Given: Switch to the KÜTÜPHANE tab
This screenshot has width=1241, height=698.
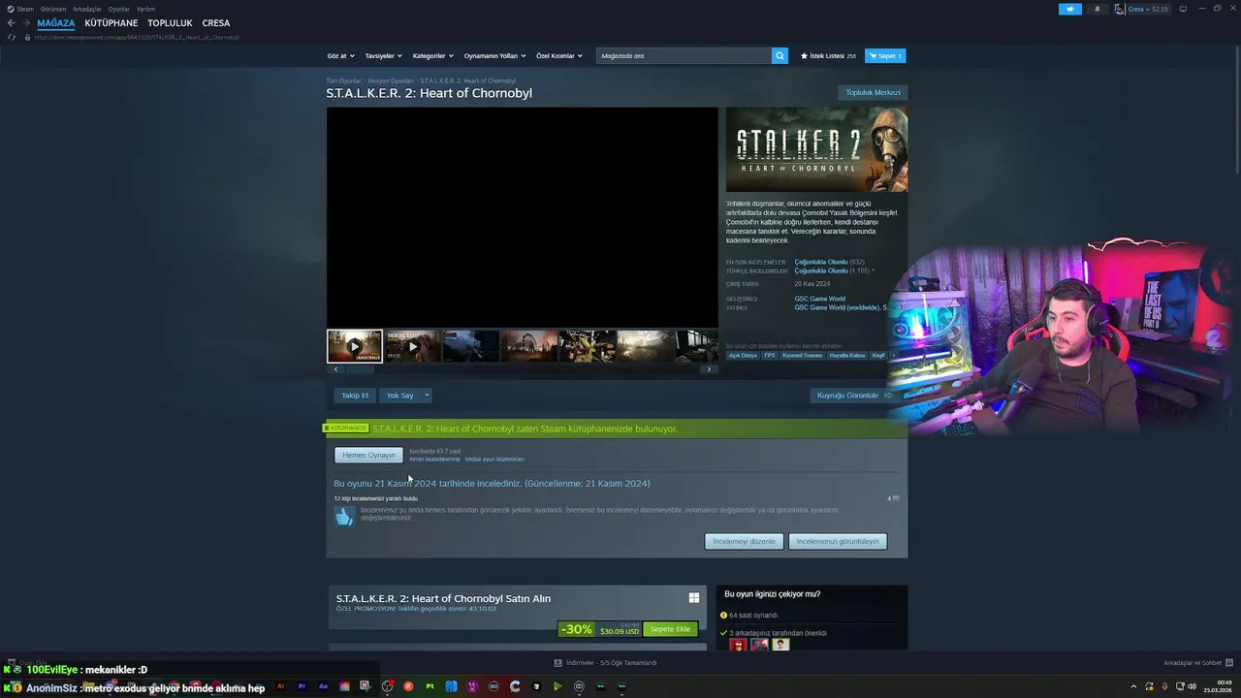Looking at the screenshot, I should pyautogui.click(x=111, y=23).
